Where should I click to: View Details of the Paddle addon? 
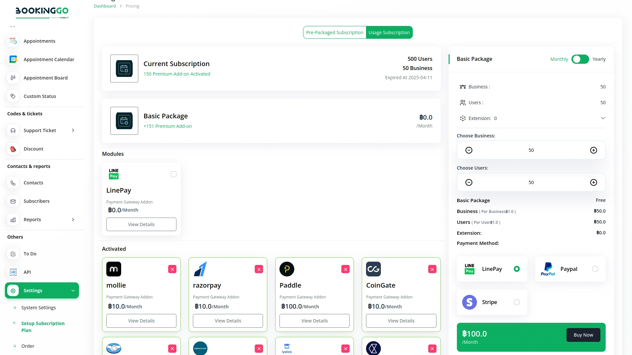(x=314, y=321)
